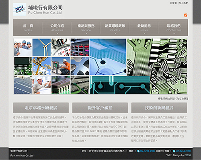Click the blue fax icon beside the fax number
The width and height of the screenshot is (201, 160).
[174, 151]
